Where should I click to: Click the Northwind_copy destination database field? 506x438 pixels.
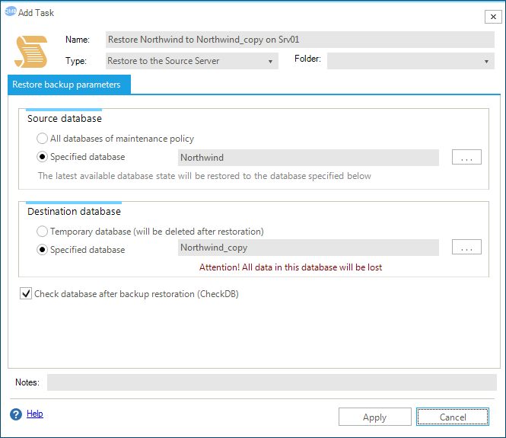(x=307, y=248)
